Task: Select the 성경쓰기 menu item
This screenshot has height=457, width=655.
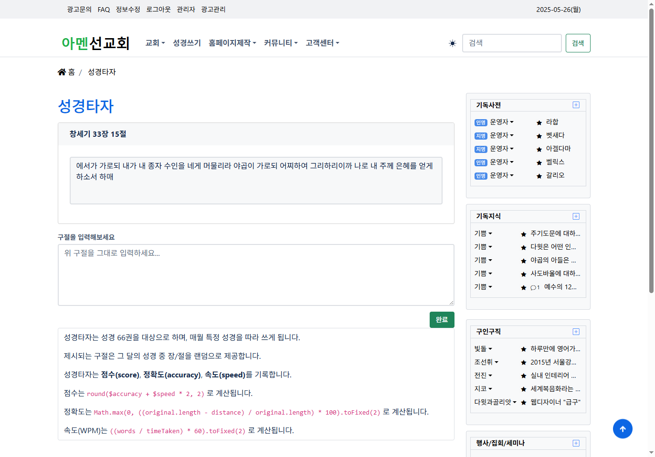Action: click(187, 43)
